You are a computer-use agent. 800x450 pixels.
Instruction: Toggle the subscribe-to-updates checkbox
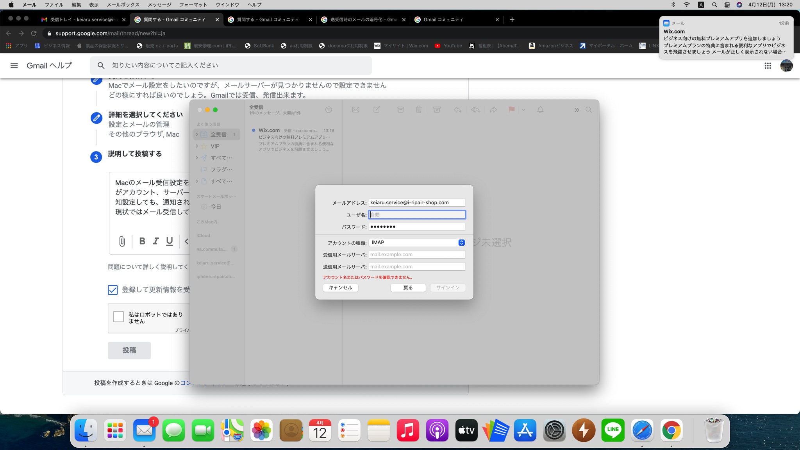point(112,290)
